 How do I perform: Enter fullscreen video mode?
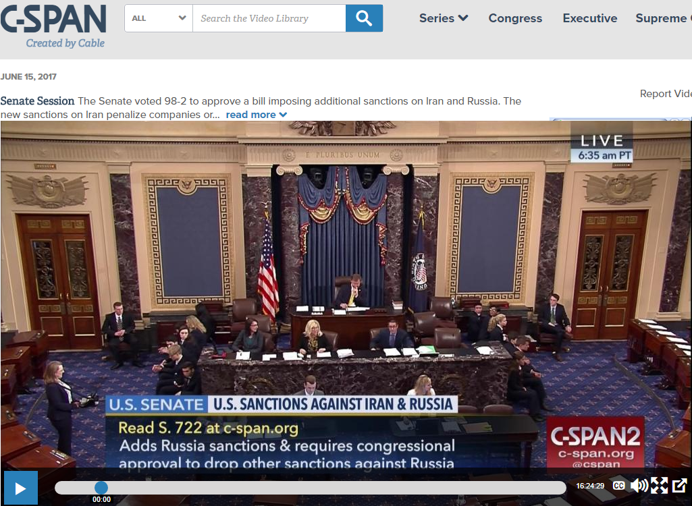[x=659, y=486]
